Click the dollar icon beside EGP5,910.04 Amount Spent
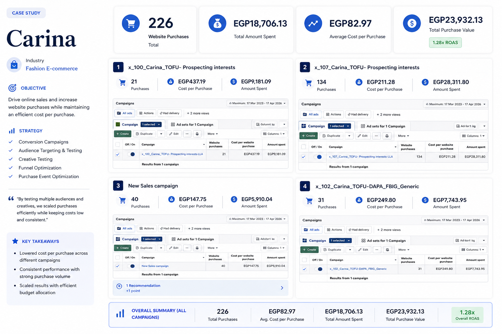 [x=234, y=199]
